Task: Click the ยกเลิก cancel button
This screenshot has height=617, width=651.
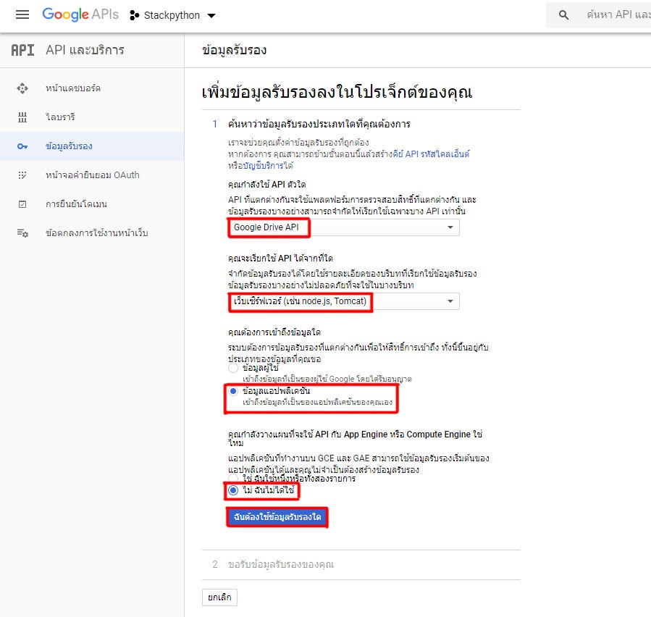Action: click(x=219, y=597)
